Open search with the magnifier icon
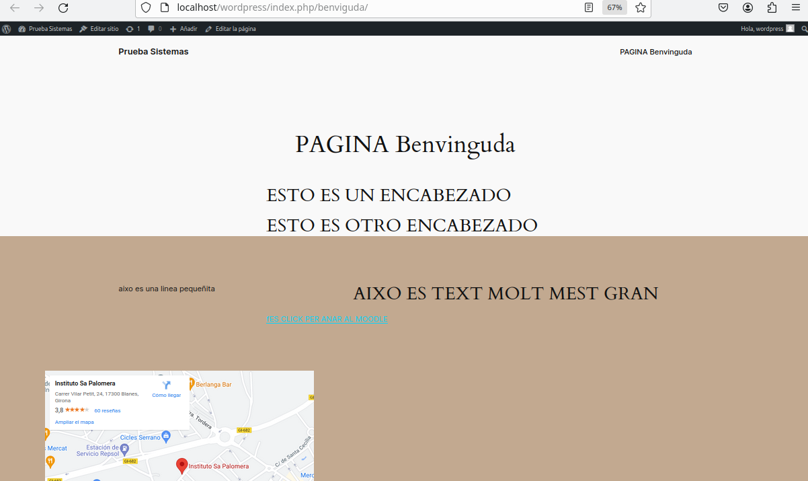Screen dimensions: 808x481 point(804,28)
